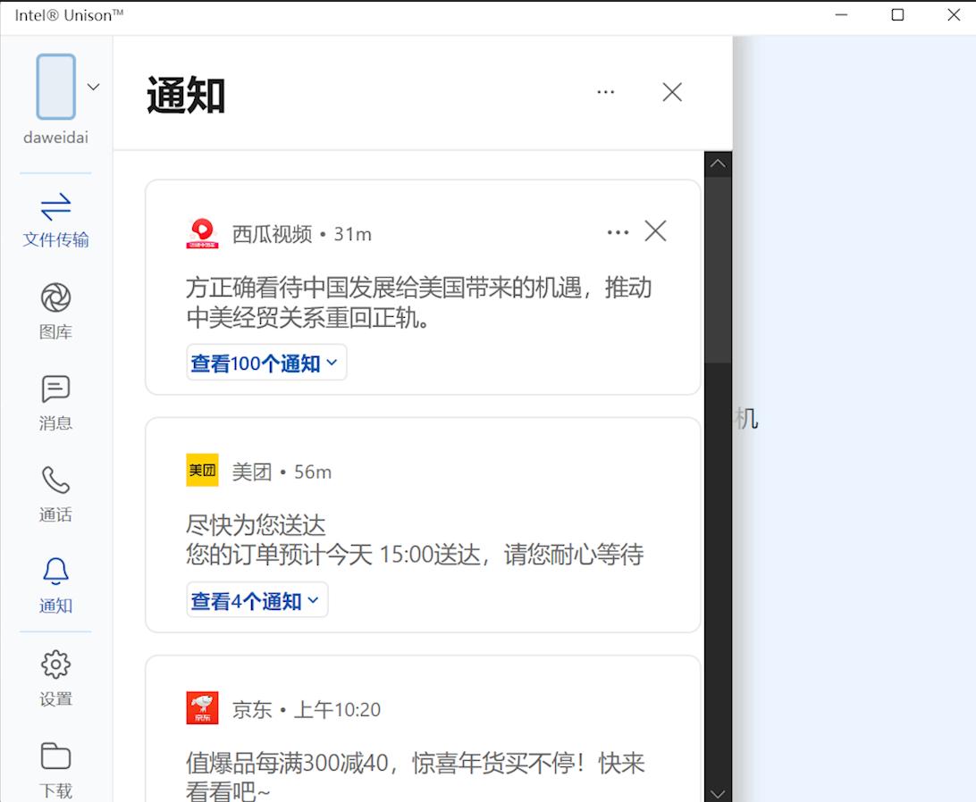Click the connected phone thumbnail above daweidai
Screen dimensions: 976x802
[55, 86]
